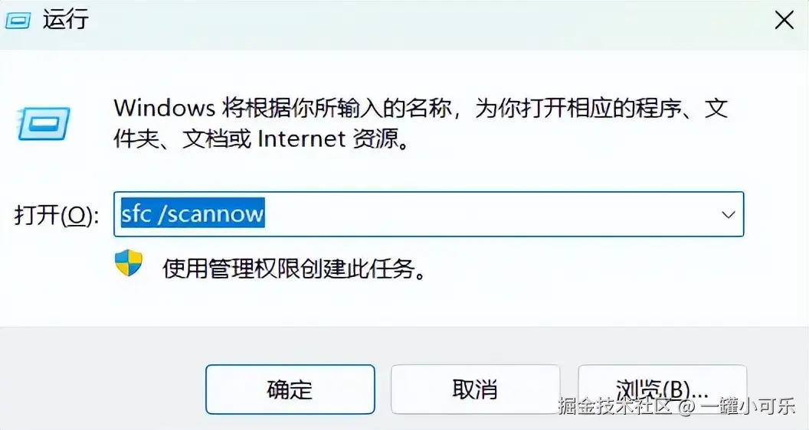
Task: Click the word Internet in the description
Action: (301, 138)
